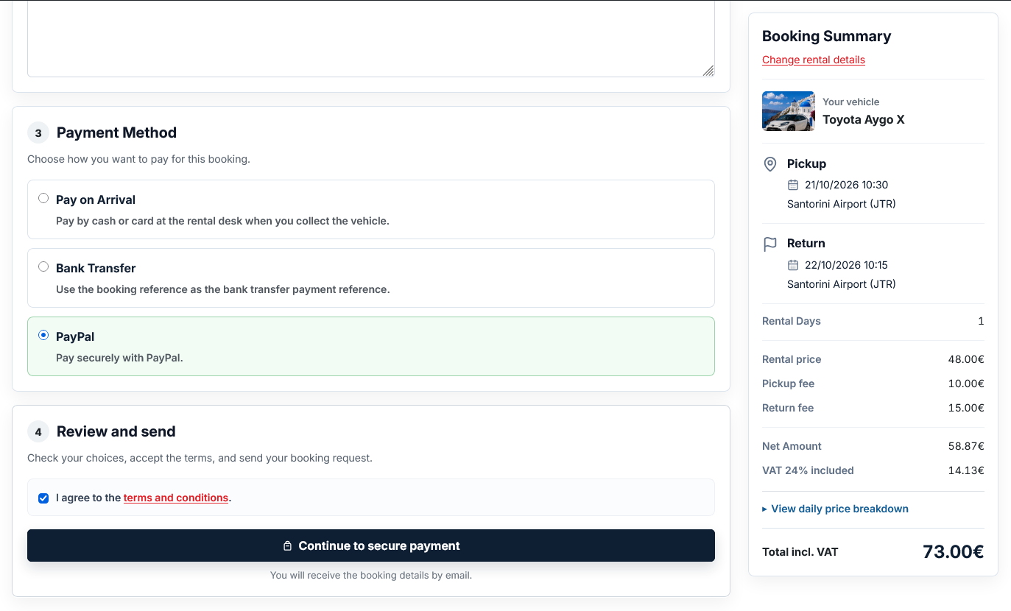
Task: Click the VAT 24% included label
Action: pyautogui.click(x=808, y=470)
